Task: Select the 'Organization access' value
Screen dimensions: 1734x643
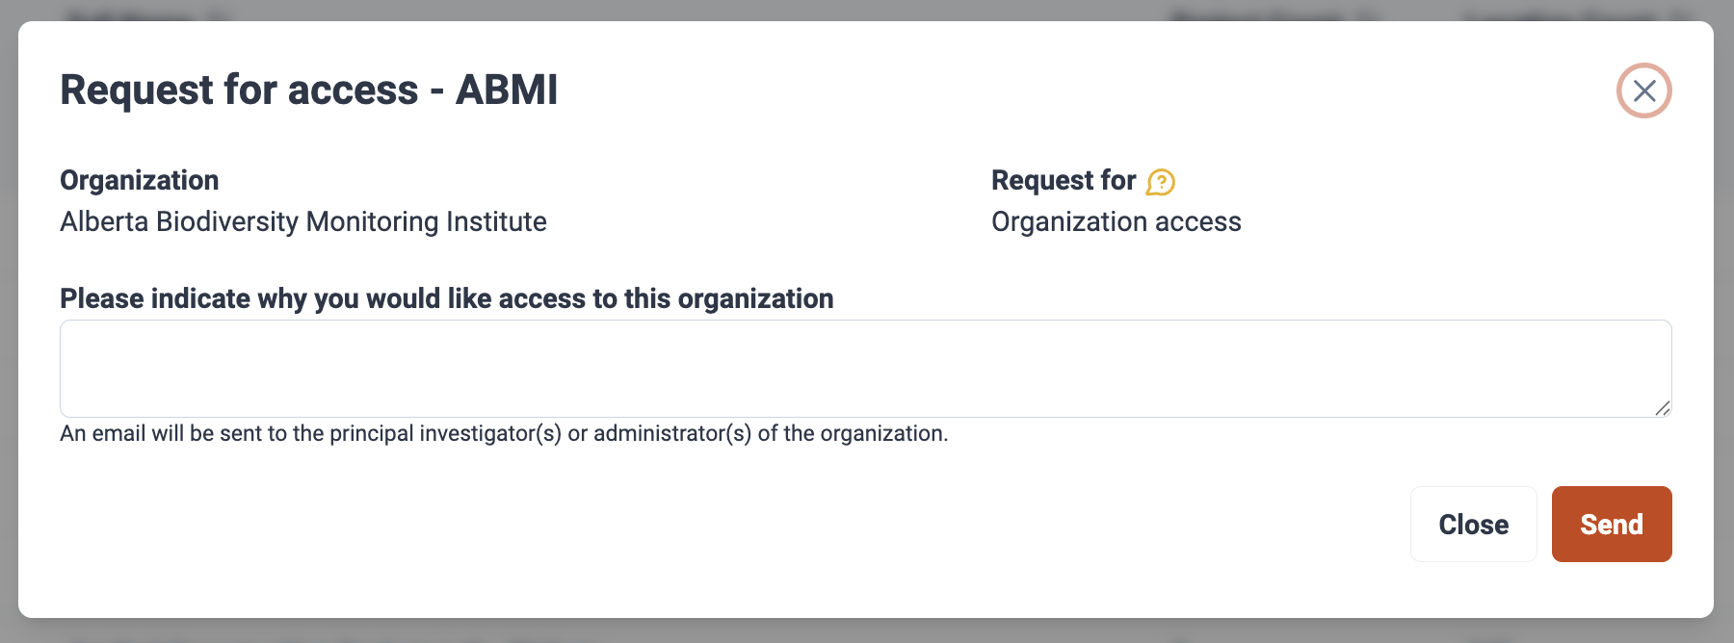Action: (x=1116, y=221)
